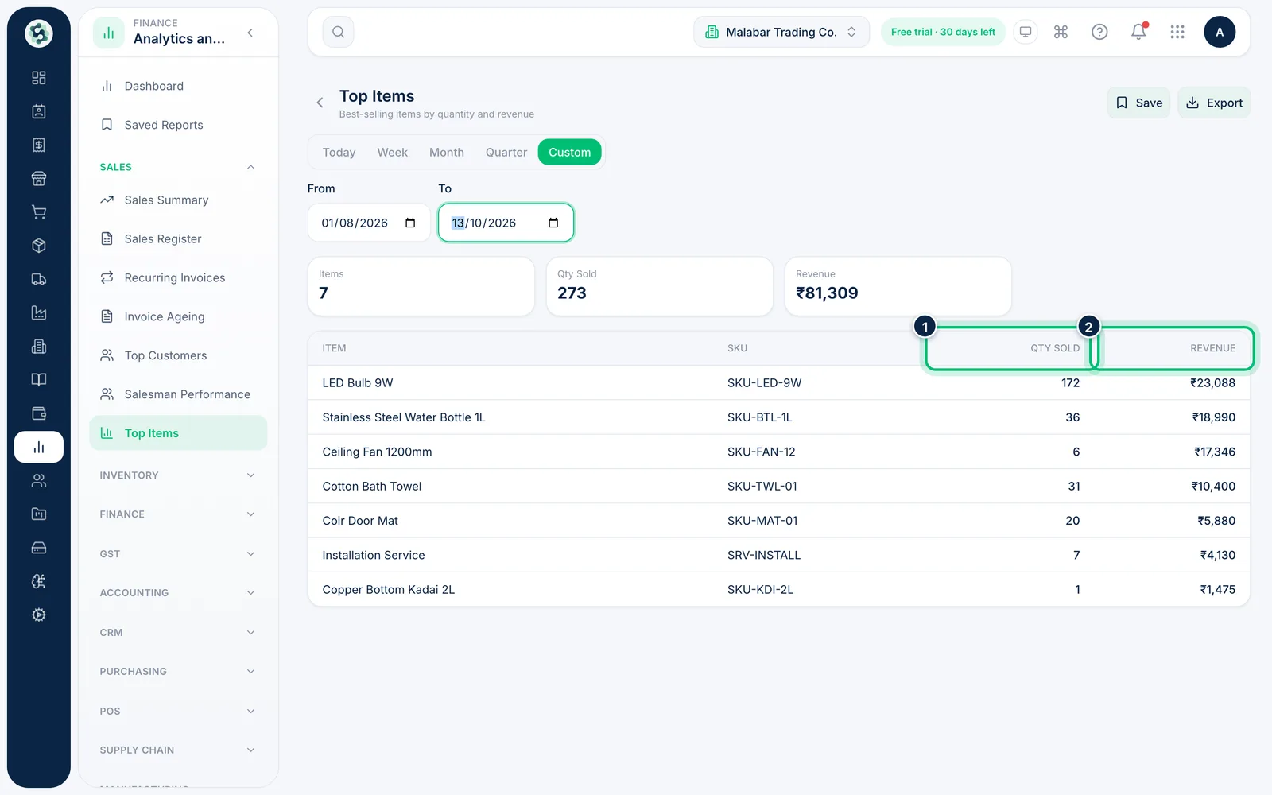Expand the FINANCE section in sidebar
The width and height of the screenshot is (1272, 795).
178,514
